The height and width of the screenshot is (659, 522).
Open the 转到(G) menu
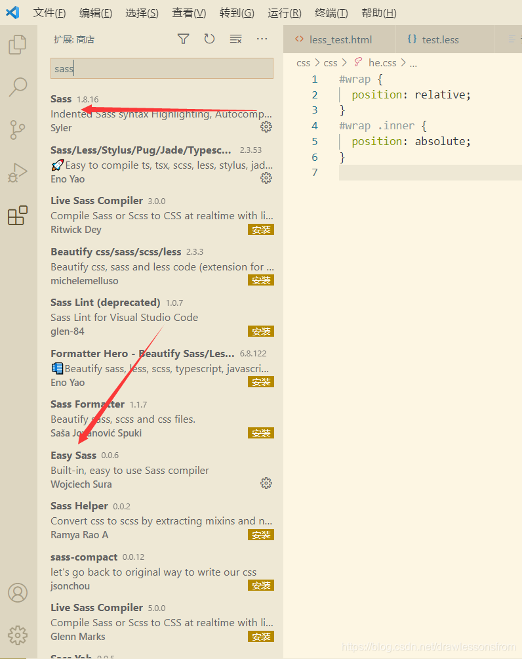[237, 13]
